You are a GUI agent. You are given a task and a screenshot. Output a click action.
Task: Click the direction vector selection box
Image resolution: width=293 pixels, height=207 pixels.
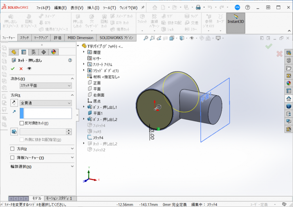click(x=48, y=113)
